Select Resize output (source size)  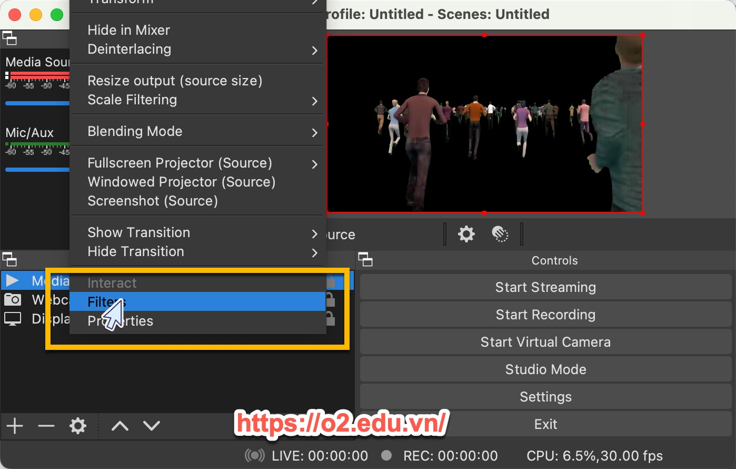tap(198, 81)
